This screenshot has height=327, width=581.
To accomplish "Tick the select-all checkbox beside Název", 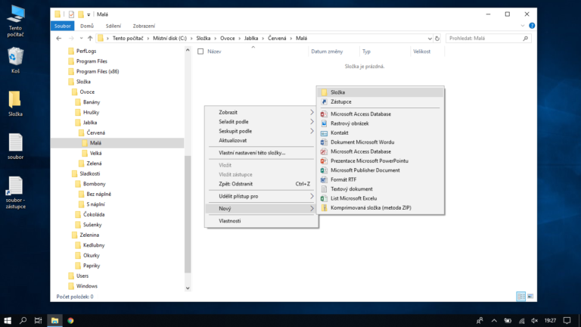I will coord(200,51).
